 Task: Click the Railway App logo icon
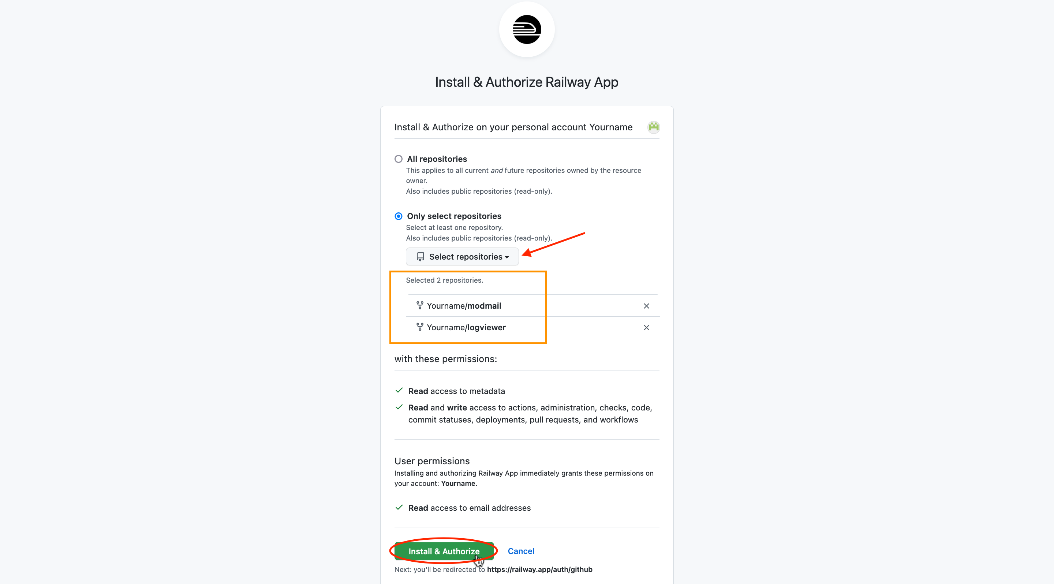pos(527,29)
